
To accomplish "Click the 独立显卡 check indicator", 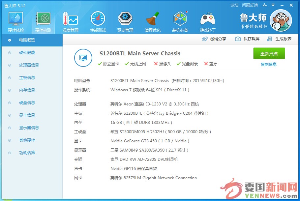I will coord(108,64).
